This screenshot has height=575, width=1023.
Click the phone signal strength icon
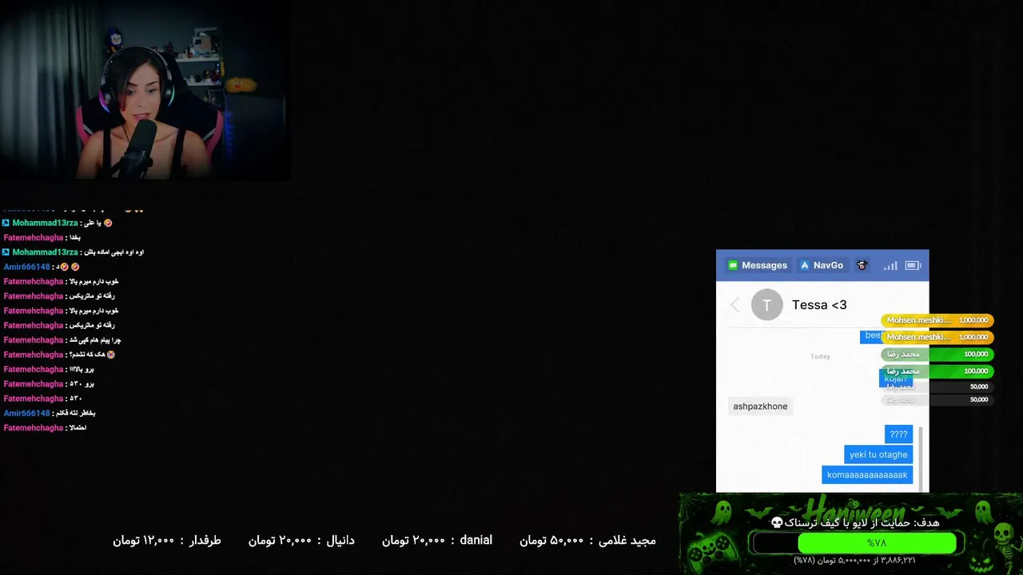(x=890, y=265)
